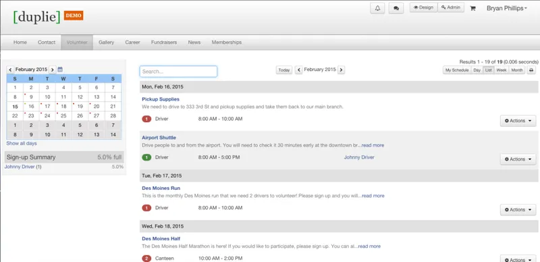Image resolution: width=540 pixels, height=262 pixels.
Task: Open Johnny Driver in Sign-up Summary
Action: click(x=20, y=167)
